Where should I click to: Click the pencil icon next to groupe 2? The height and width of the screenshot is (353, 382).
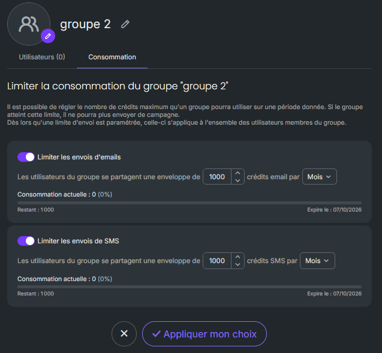125,24
